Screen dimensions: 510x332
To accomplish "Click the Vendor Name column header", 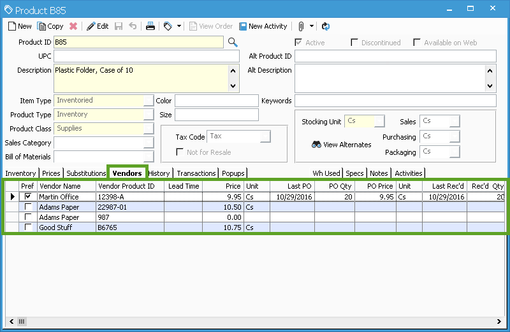I will pos(66,186).
